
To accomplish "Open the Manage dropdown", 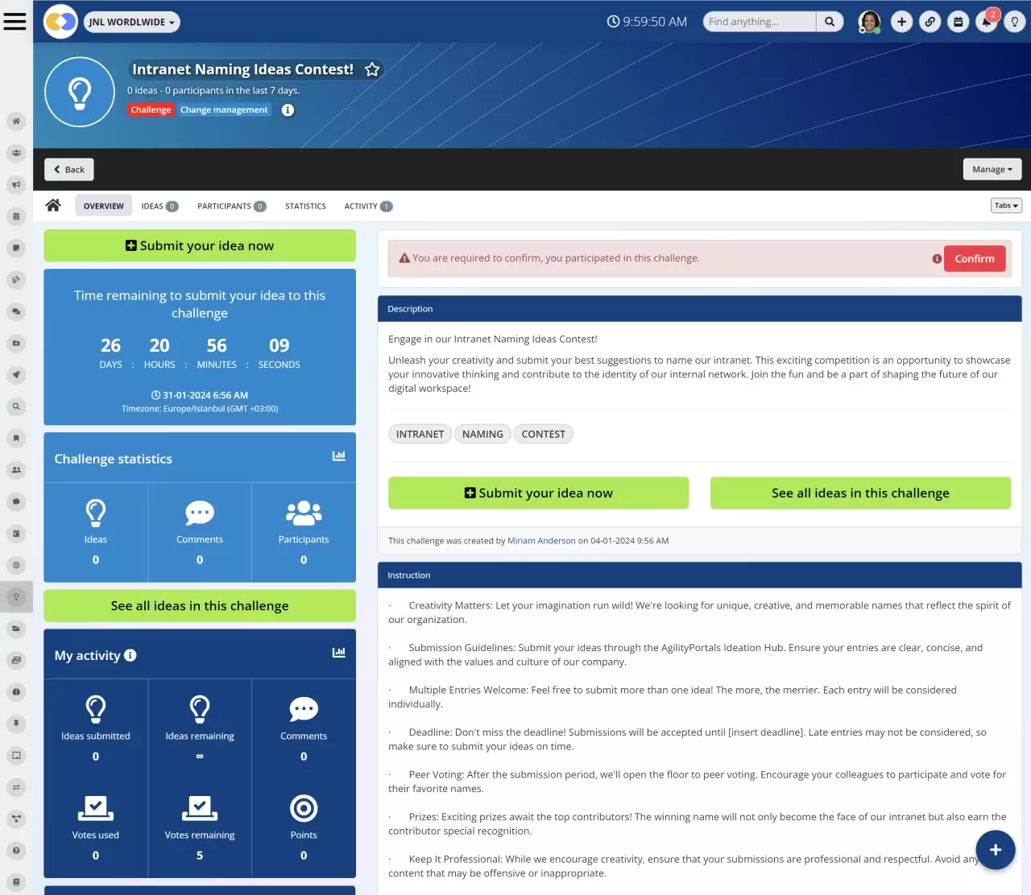I will (x=992, y=169).
